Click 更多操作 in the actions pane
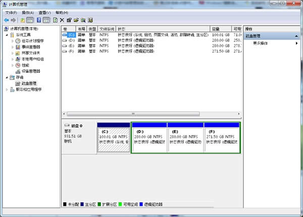303x217 pixels. (261, 44)
